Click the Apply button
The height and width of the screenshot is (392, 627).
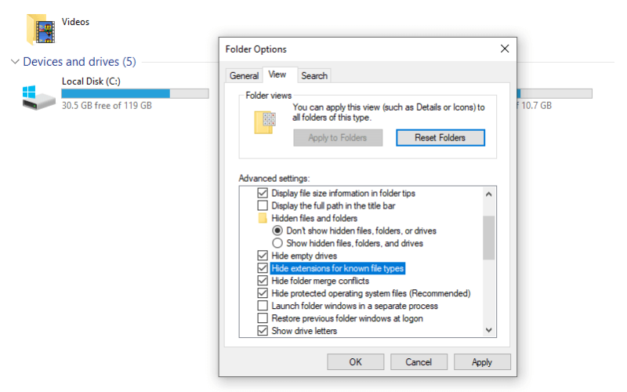pyautogui.click(x=482, y=362)
